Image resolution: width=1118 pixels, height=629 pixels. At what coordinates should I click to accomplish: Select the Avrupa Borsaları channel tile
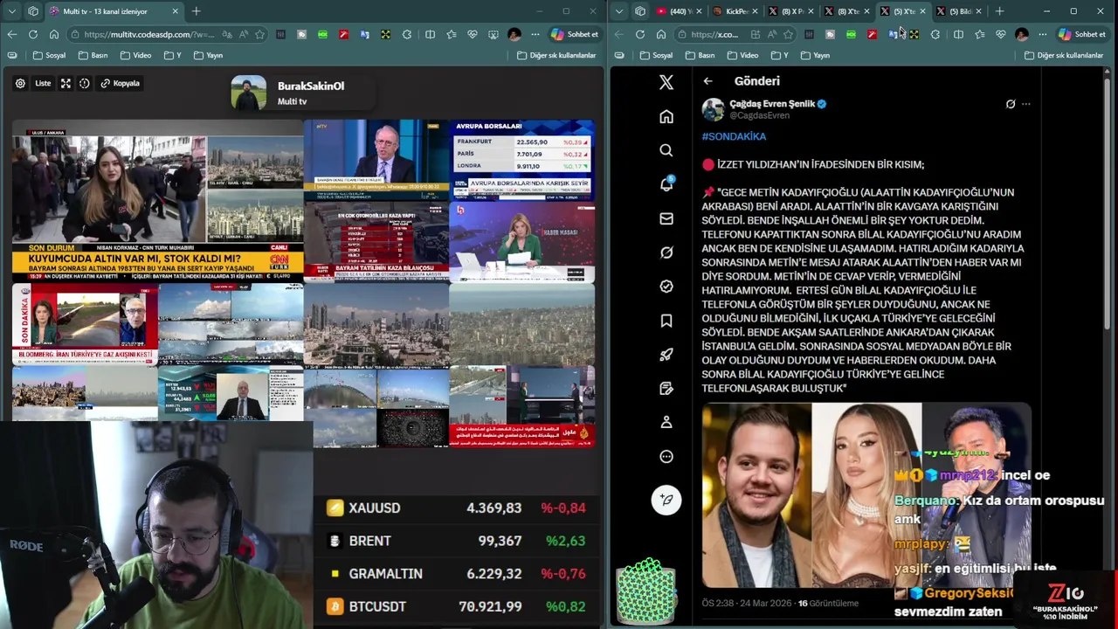coord(521,160)
